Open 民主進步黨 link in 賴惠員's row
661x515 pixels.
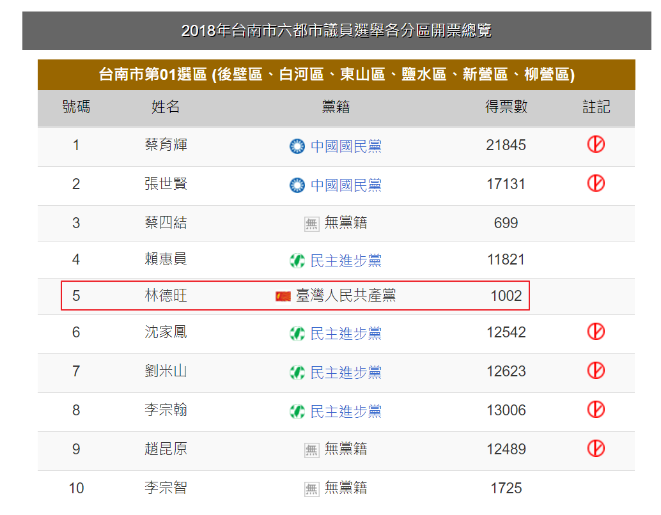346,261
